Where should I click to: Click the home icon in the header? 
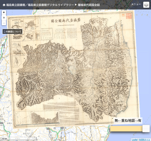click(x=4, y=5)
